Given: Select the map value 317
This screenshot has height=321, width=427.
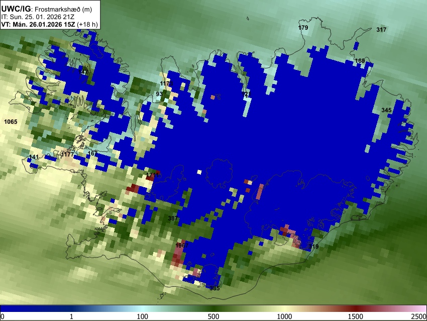Looking at the screenshot, I should (381, 30).
